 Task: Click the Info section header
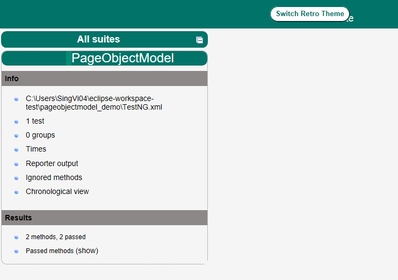[x=12, y=78]
